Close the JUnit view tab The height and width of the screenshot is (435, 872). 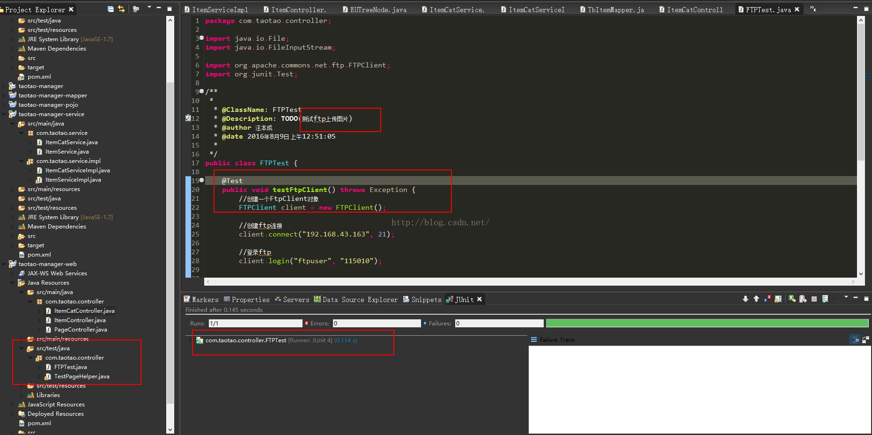tap(480, 299)
